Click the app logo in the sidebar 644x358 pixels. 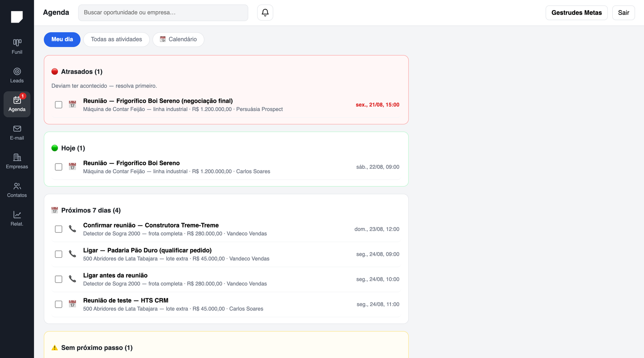point(17,17)
